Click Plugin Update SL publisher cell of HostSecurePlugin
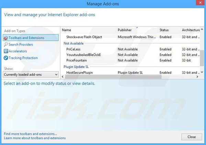Screen dimensions: 206x145 (130, 72)
